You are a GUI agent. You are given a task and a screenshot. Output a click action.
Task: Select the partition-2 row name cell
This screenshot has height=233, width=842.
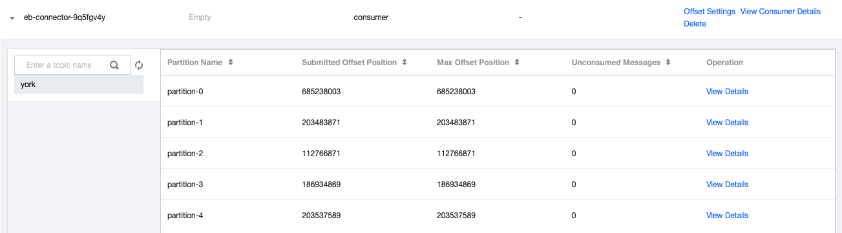(185, 154)
